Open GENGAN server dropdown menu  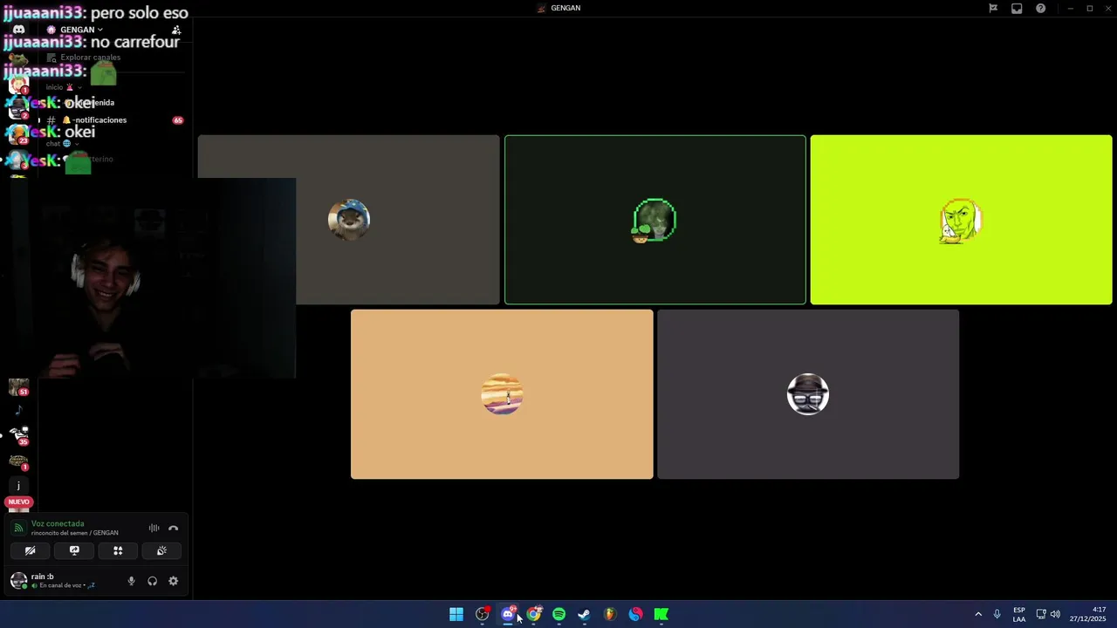click(x=80, y=30)
